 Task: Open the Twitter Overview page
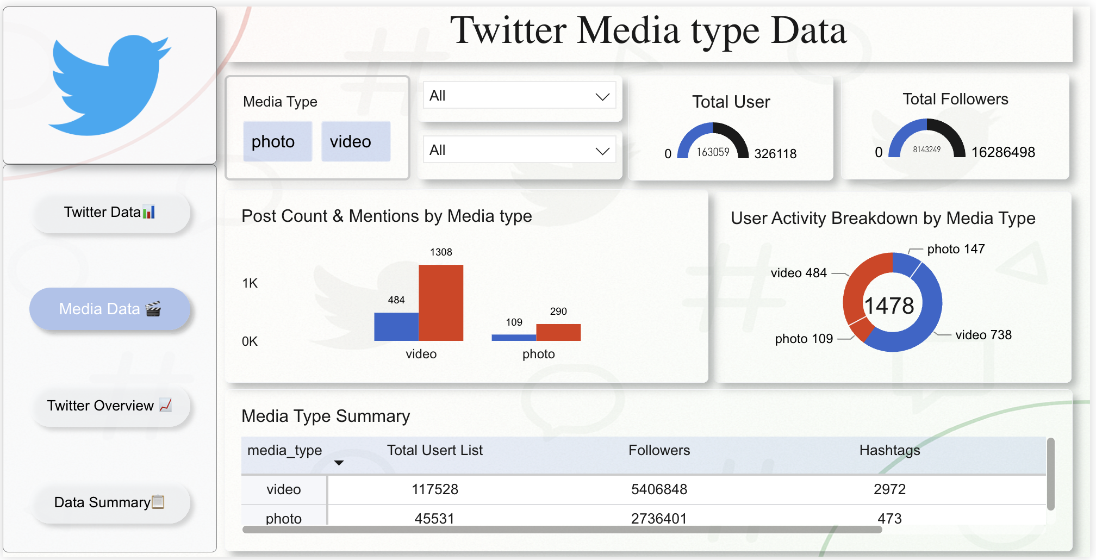point(110,406)
